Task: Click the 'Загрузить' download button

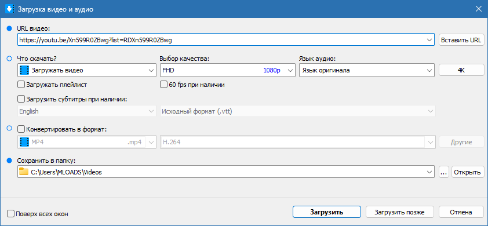Action: [326, 212]
